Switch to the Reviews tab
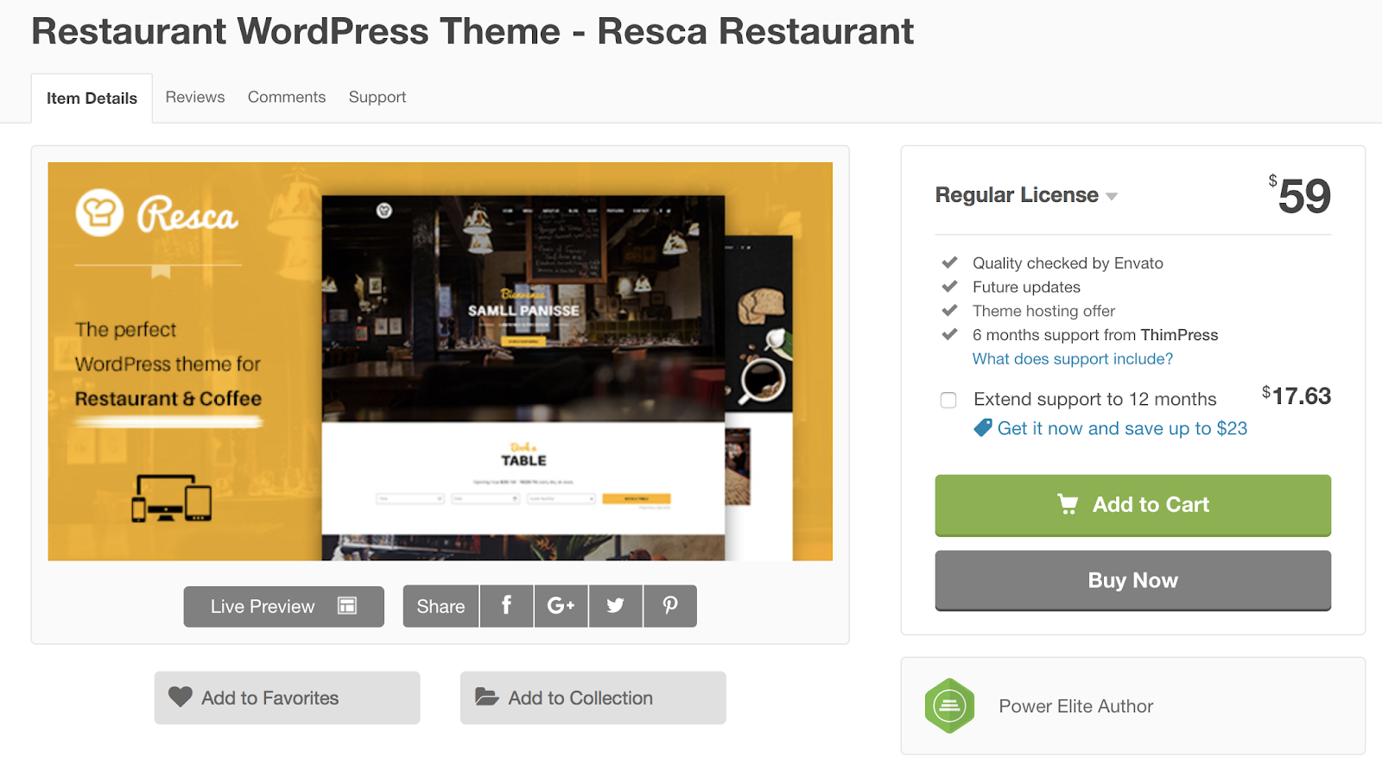Screen dimensions: 1382x759 195,98
